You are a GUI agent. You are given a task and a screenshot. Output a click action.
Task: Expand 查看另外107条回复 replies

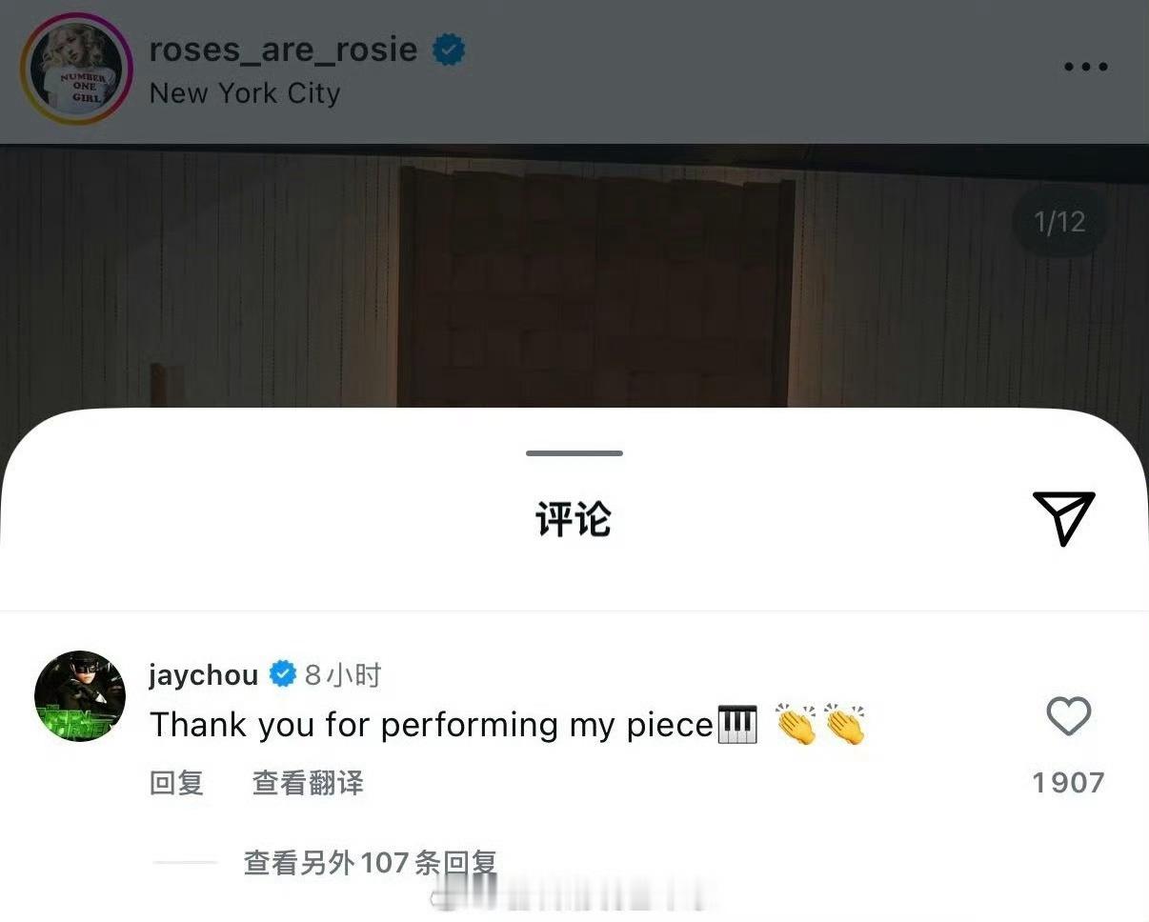click(x=370, y=863)
